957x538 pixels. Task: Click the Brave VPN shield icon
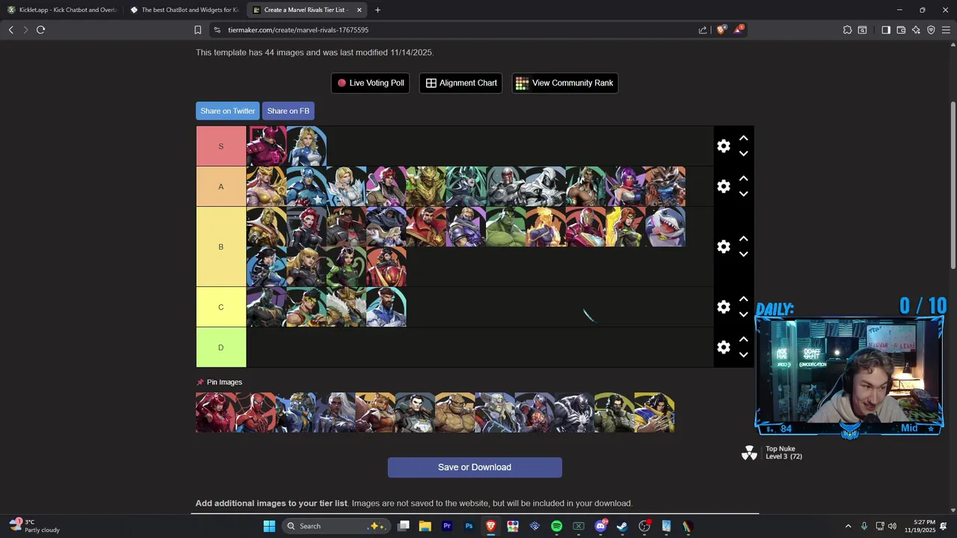pyautogui.click(x=931, y=30)
